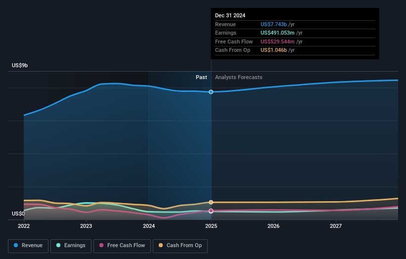
Task: Toggle the Revenue series legend button
Action: [x=28, y=246]
